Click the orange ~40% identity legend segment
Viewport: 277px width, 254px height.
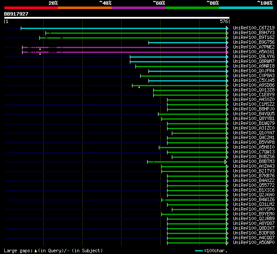[x=85, y=8]
